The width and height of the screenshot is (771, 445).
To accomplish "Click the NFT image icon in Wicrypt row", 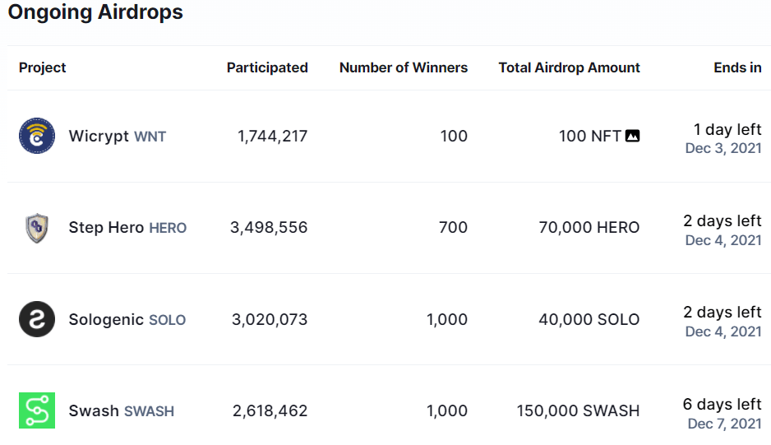I will coord(632,137).
